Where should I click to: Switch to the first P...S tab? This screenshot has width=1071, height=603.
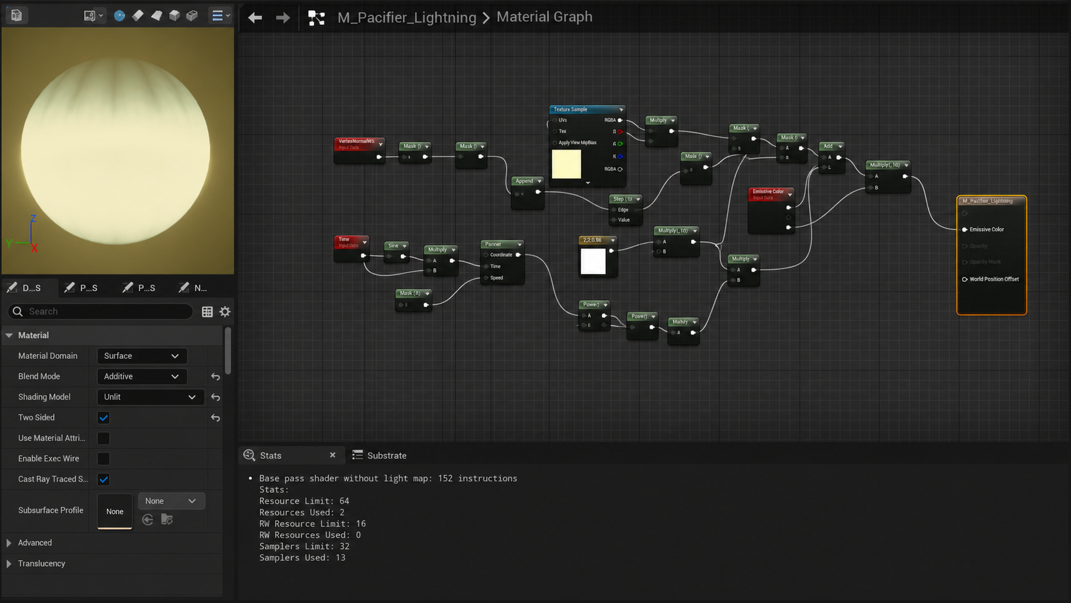(x=81, y=288)
